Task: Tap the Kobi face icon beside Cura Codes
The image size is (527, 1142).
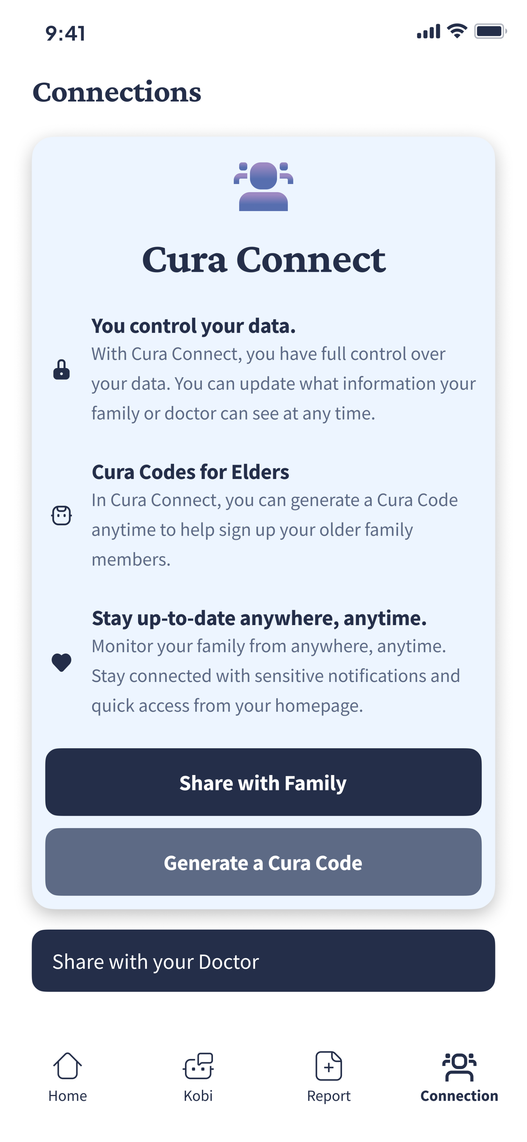Action: click(x=62, y=516)
